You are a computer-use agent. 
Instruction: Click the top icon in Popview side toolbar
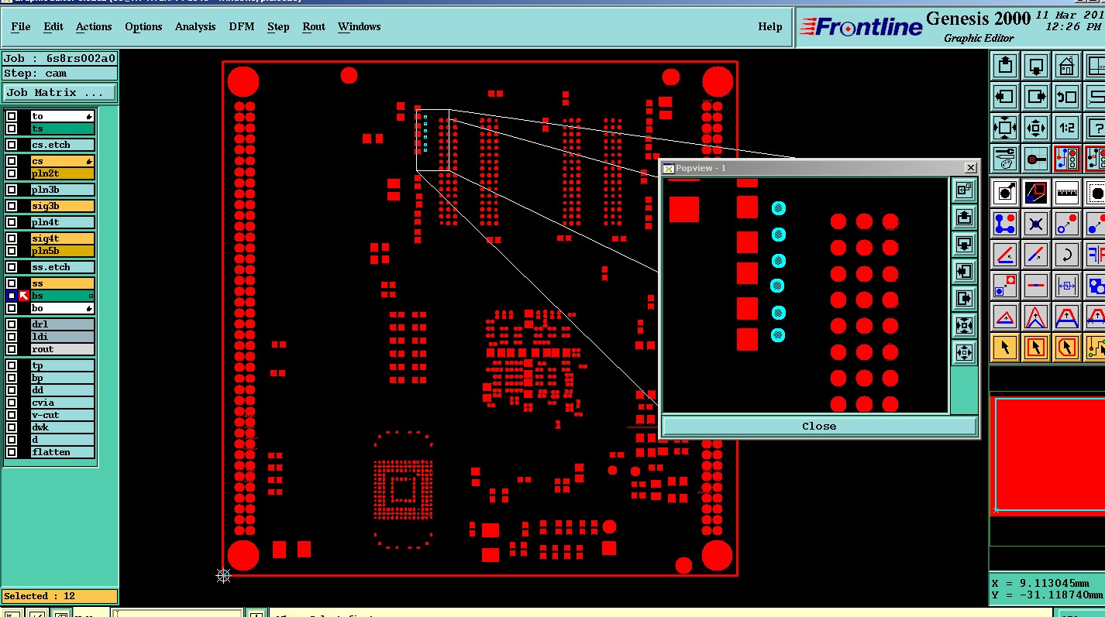point(964,190)
